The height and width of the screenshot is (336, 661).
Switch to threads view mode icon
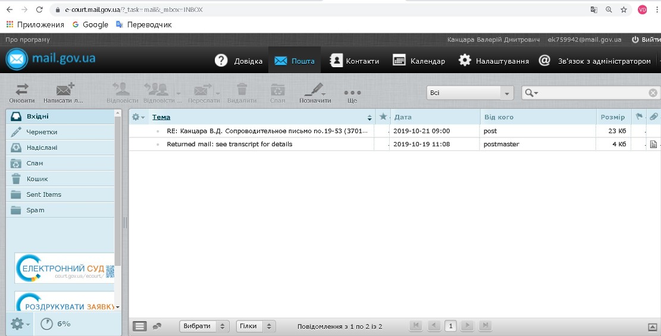pyautogui.click(x=157, y=326)
